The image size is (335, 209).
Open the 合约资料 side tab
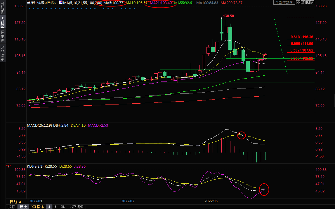click(x=3, y=54)
